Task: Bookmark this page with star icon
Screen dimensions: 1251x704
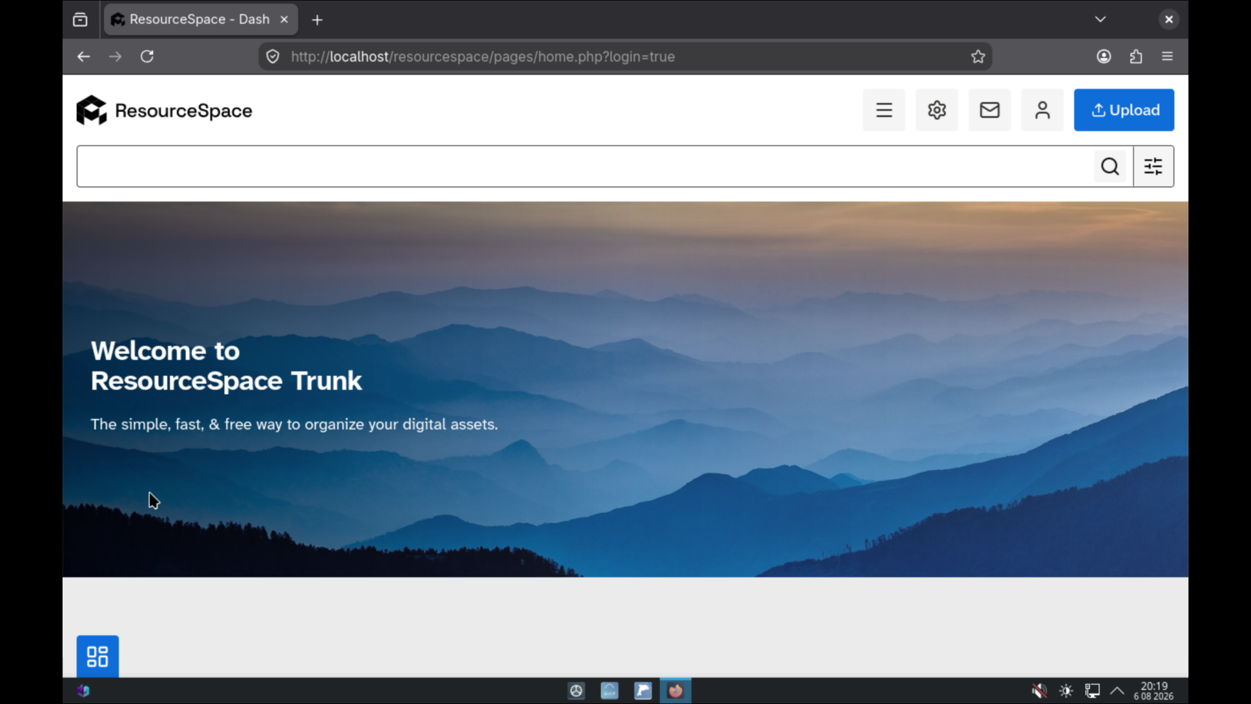Action: [977, 57]
